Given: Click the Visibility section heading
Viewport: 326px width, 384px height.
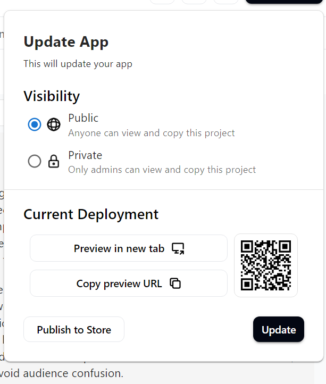Looking at the screenshot, I should click(52, 96).
